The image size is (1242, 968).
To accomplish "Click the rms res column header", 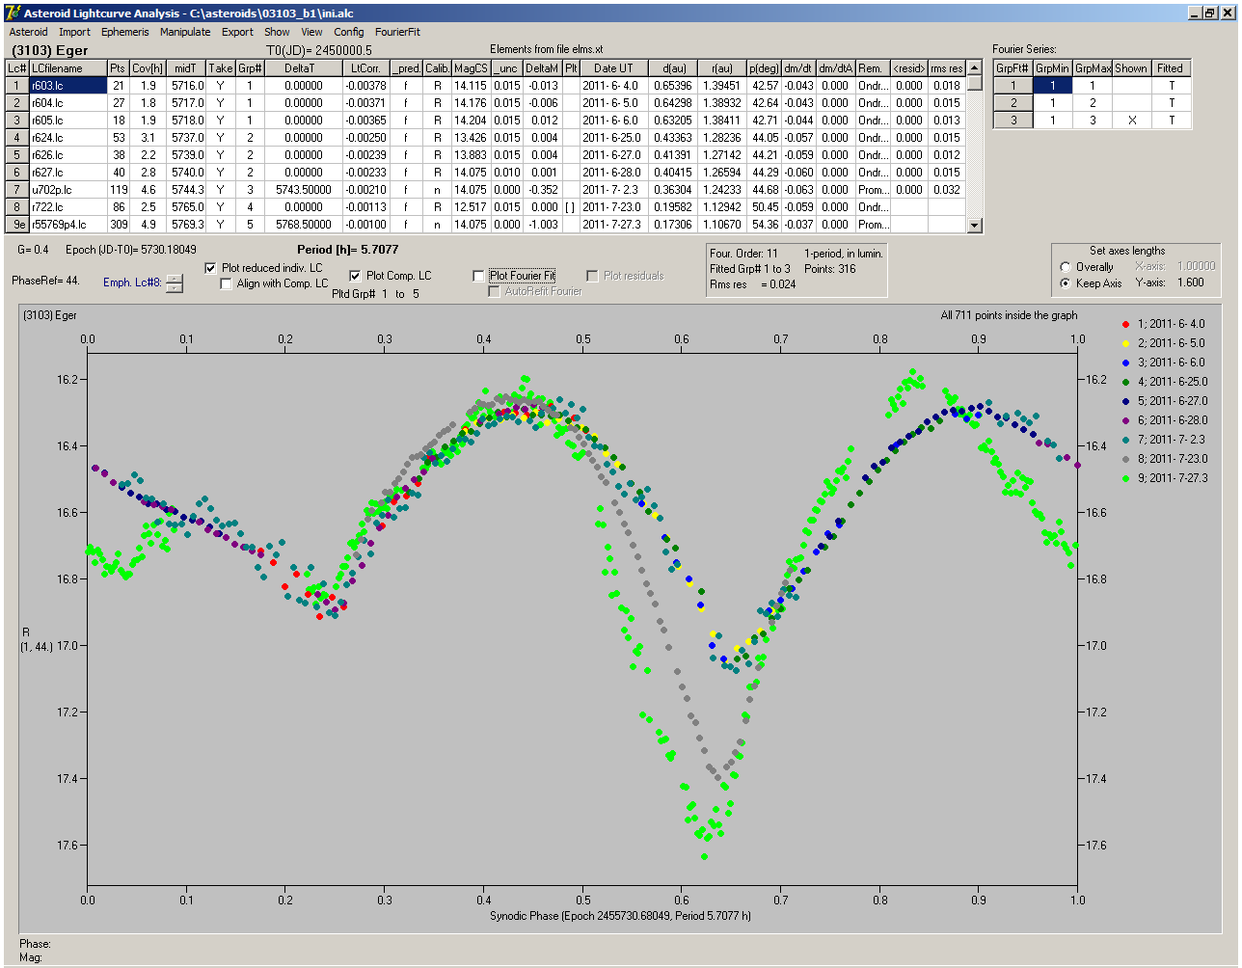I will 946,68.
